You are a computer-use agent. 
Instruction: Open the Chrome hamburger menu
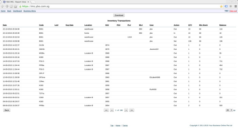pos(236,6)
